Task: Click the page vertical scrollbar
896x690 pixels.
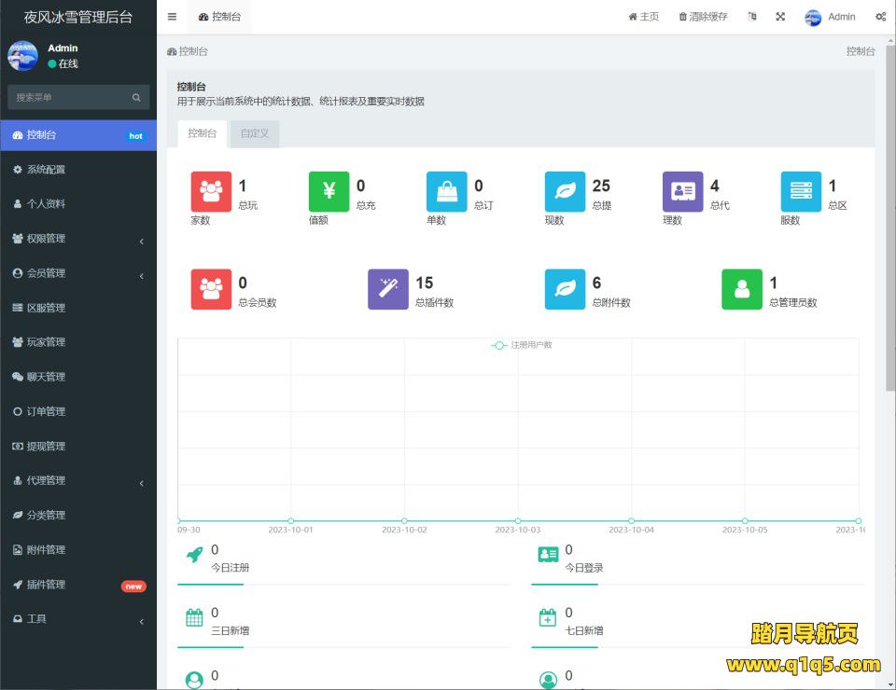Action: coord(890,280)
